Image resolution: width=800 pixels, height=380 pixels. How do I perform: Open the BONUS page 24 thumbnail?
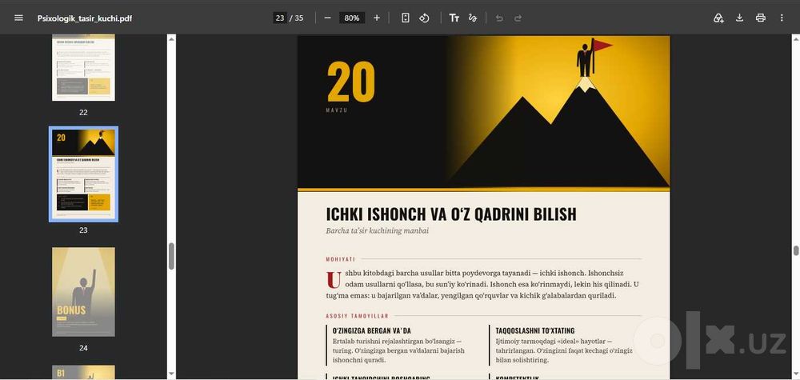coord(83,292)
